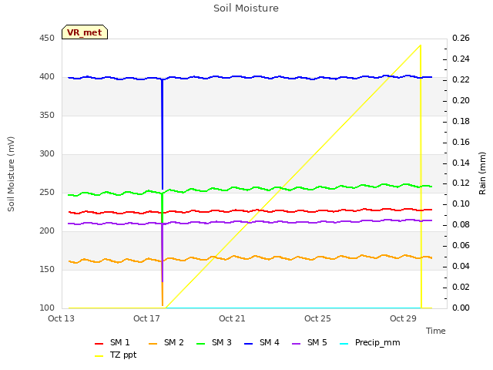Click the 400 left-axis tick label
Image resolution: width=493 pixels, height=370 pixels.
click(47, 77)
